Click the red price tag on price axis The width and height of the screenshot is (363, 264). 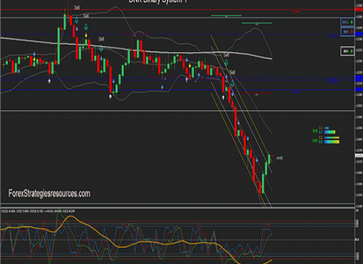(x=359, y=9)
